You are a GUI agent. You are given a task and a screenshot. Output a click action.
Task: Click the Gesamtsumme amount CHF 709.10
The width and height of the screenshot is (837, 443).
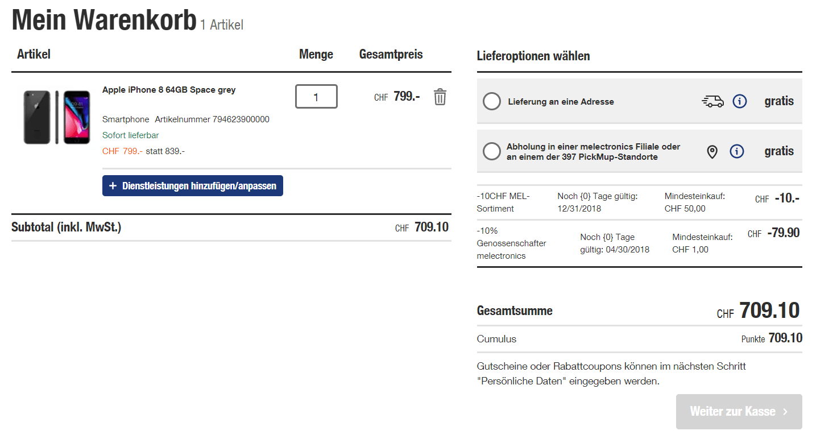tap(769, 310)
